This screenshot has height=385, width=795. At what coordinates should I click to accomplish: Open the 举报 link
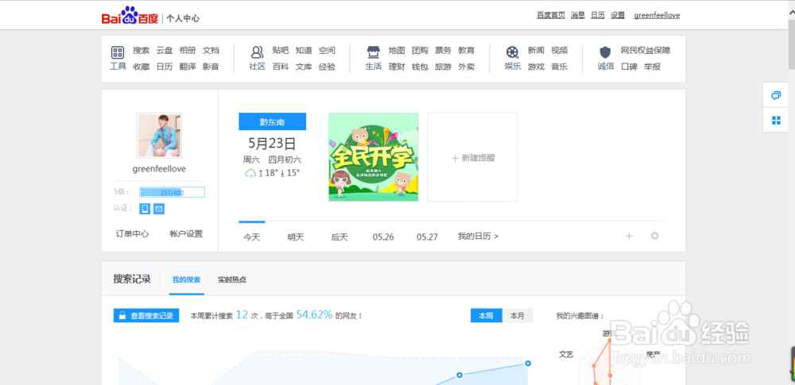point(653,67)
